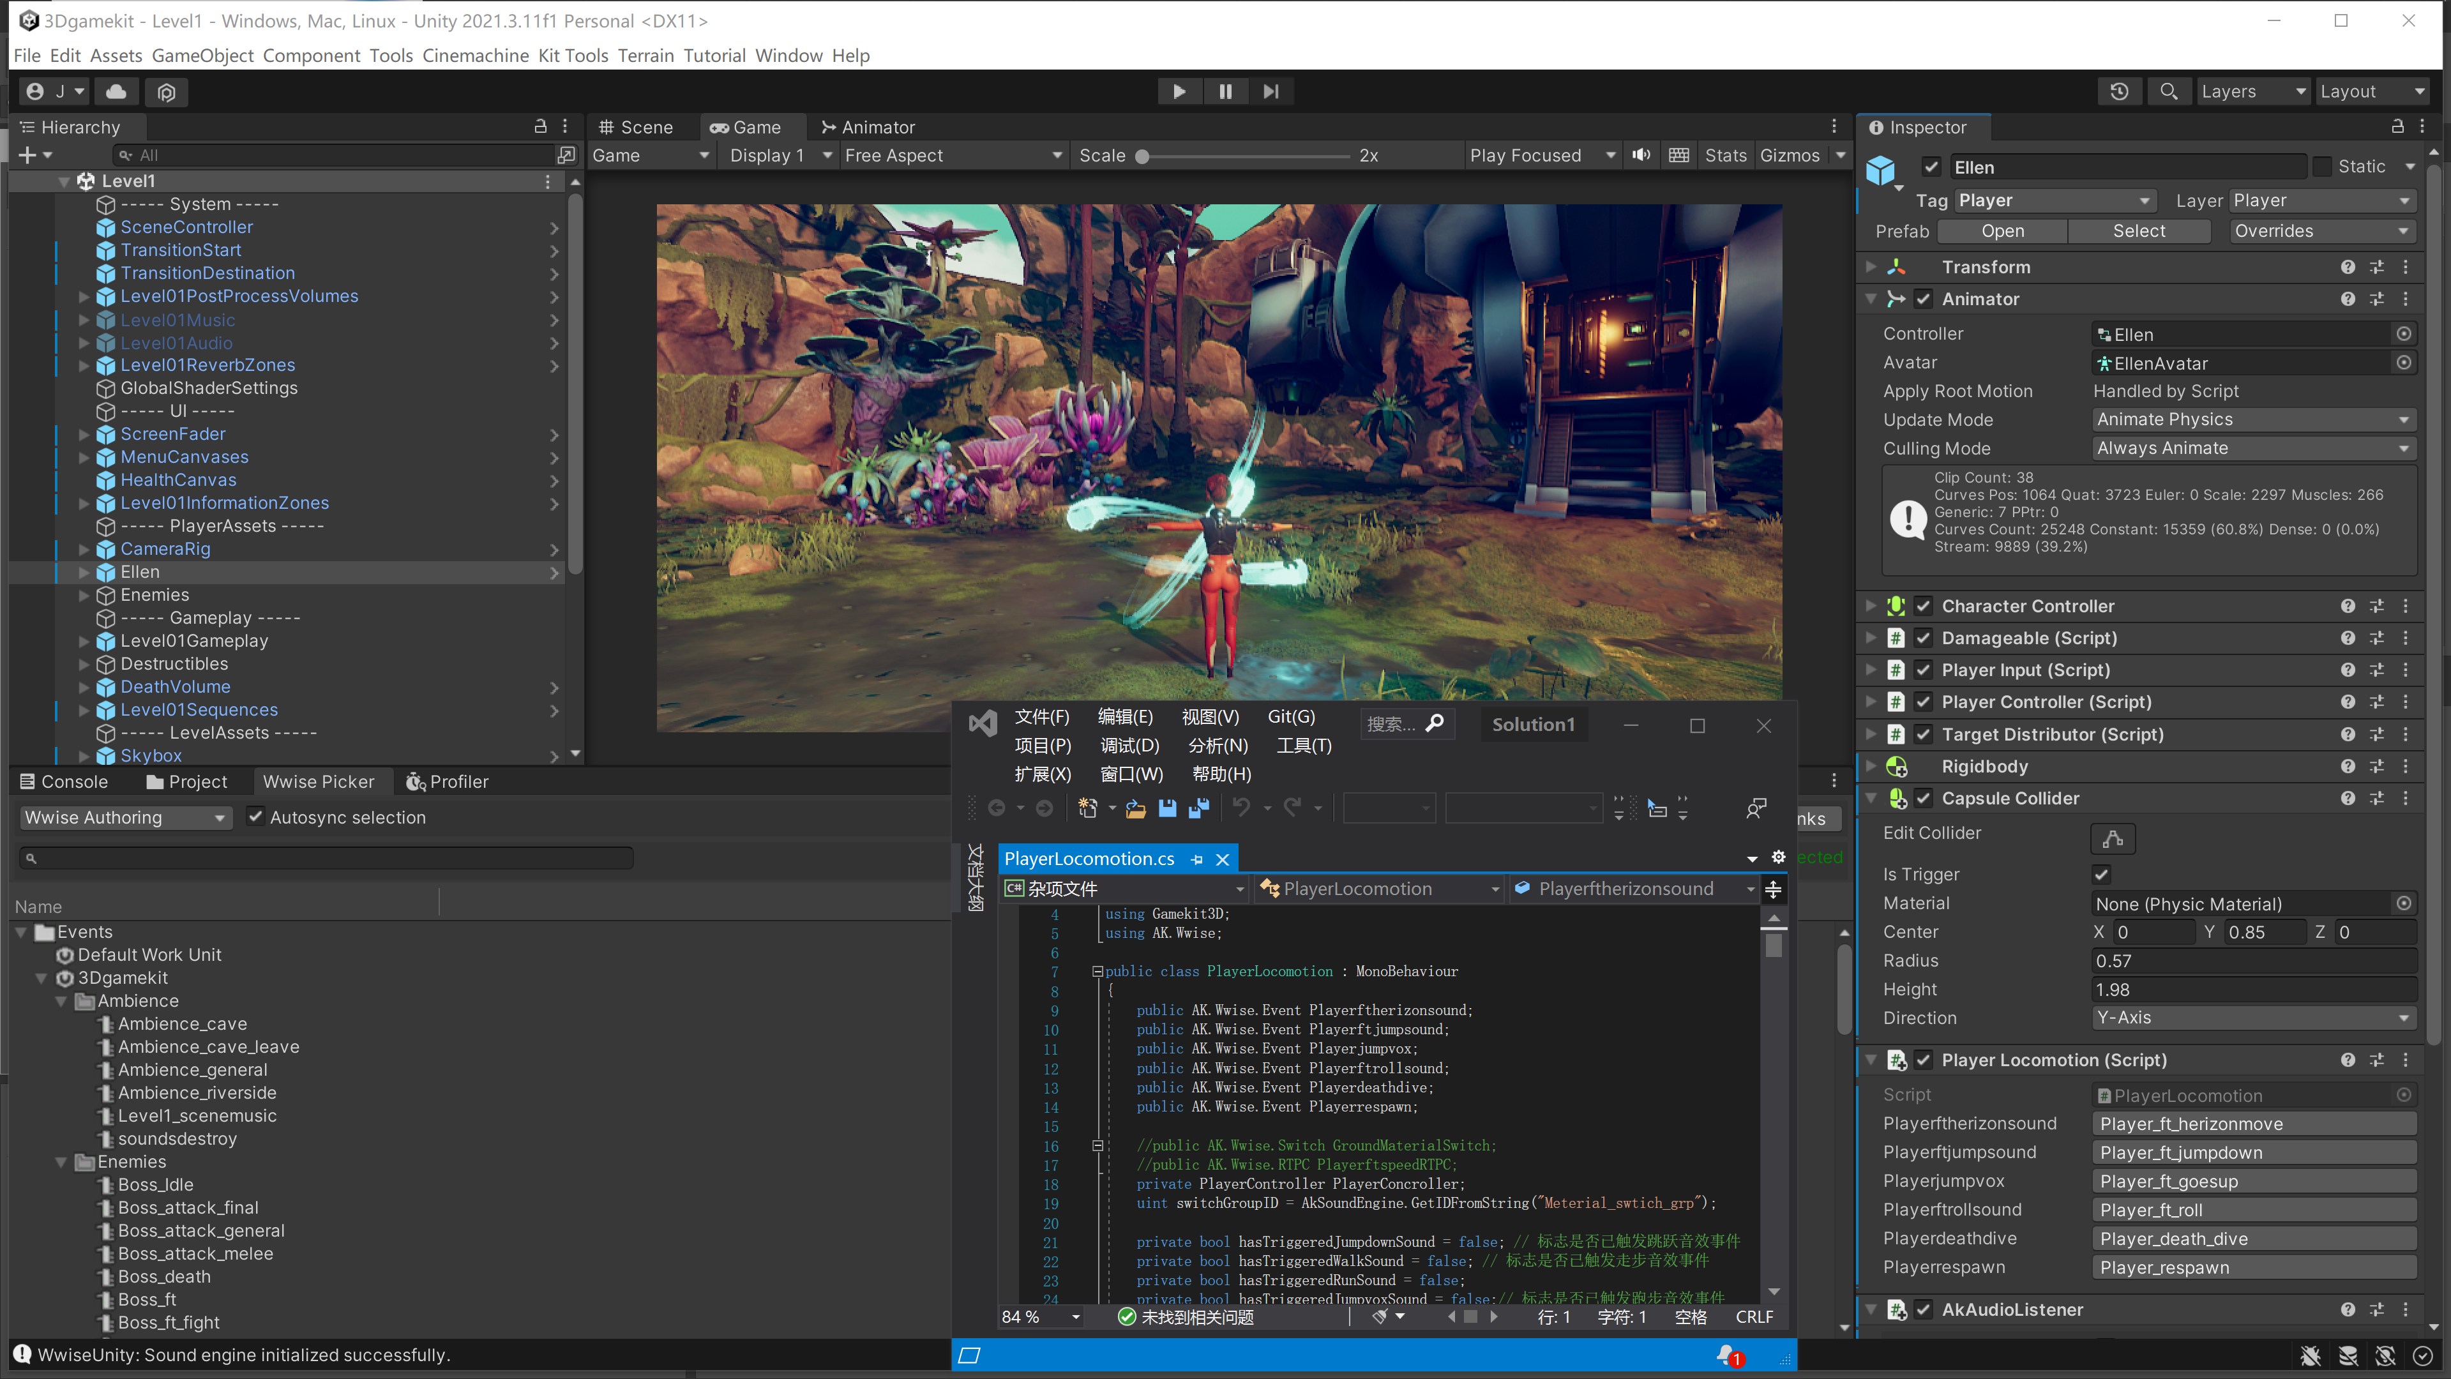Click Edit Collider button icon
This screenshot has height=1379, width=2451.
point(2112,838)
